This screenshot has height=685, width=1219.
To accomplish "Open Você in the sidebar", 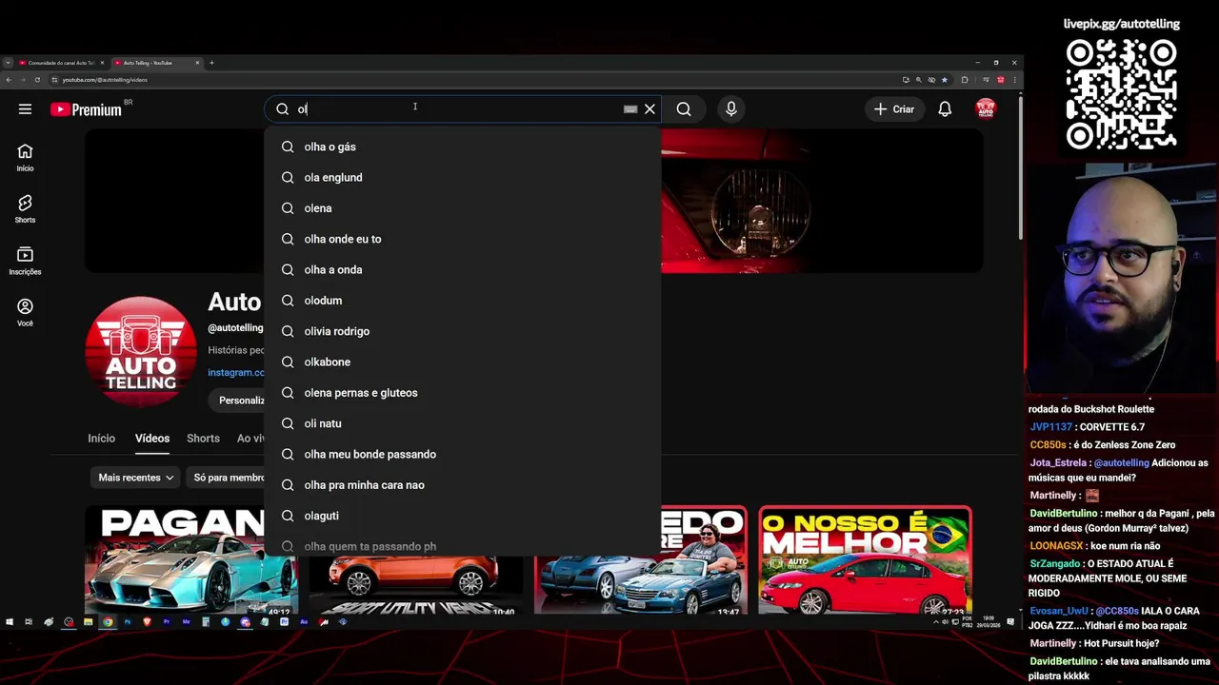I will click(25, 312).
